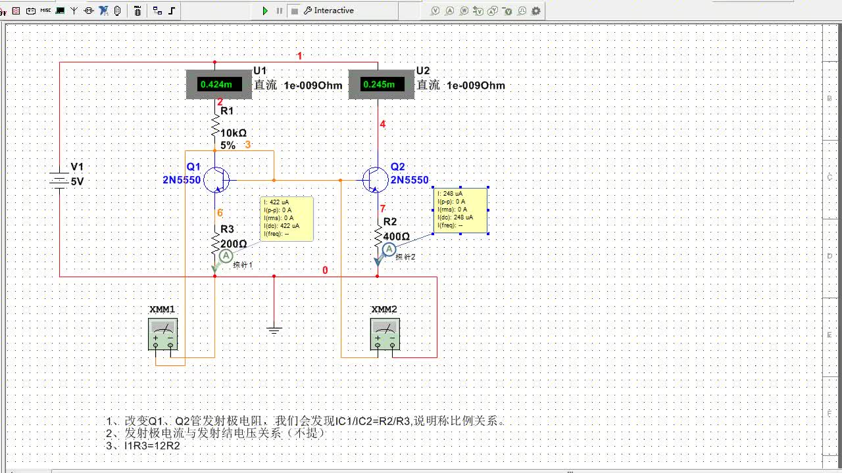Select the Bus placement tool
The height and width of the screenshot is (473, 842).
point(172,11)
